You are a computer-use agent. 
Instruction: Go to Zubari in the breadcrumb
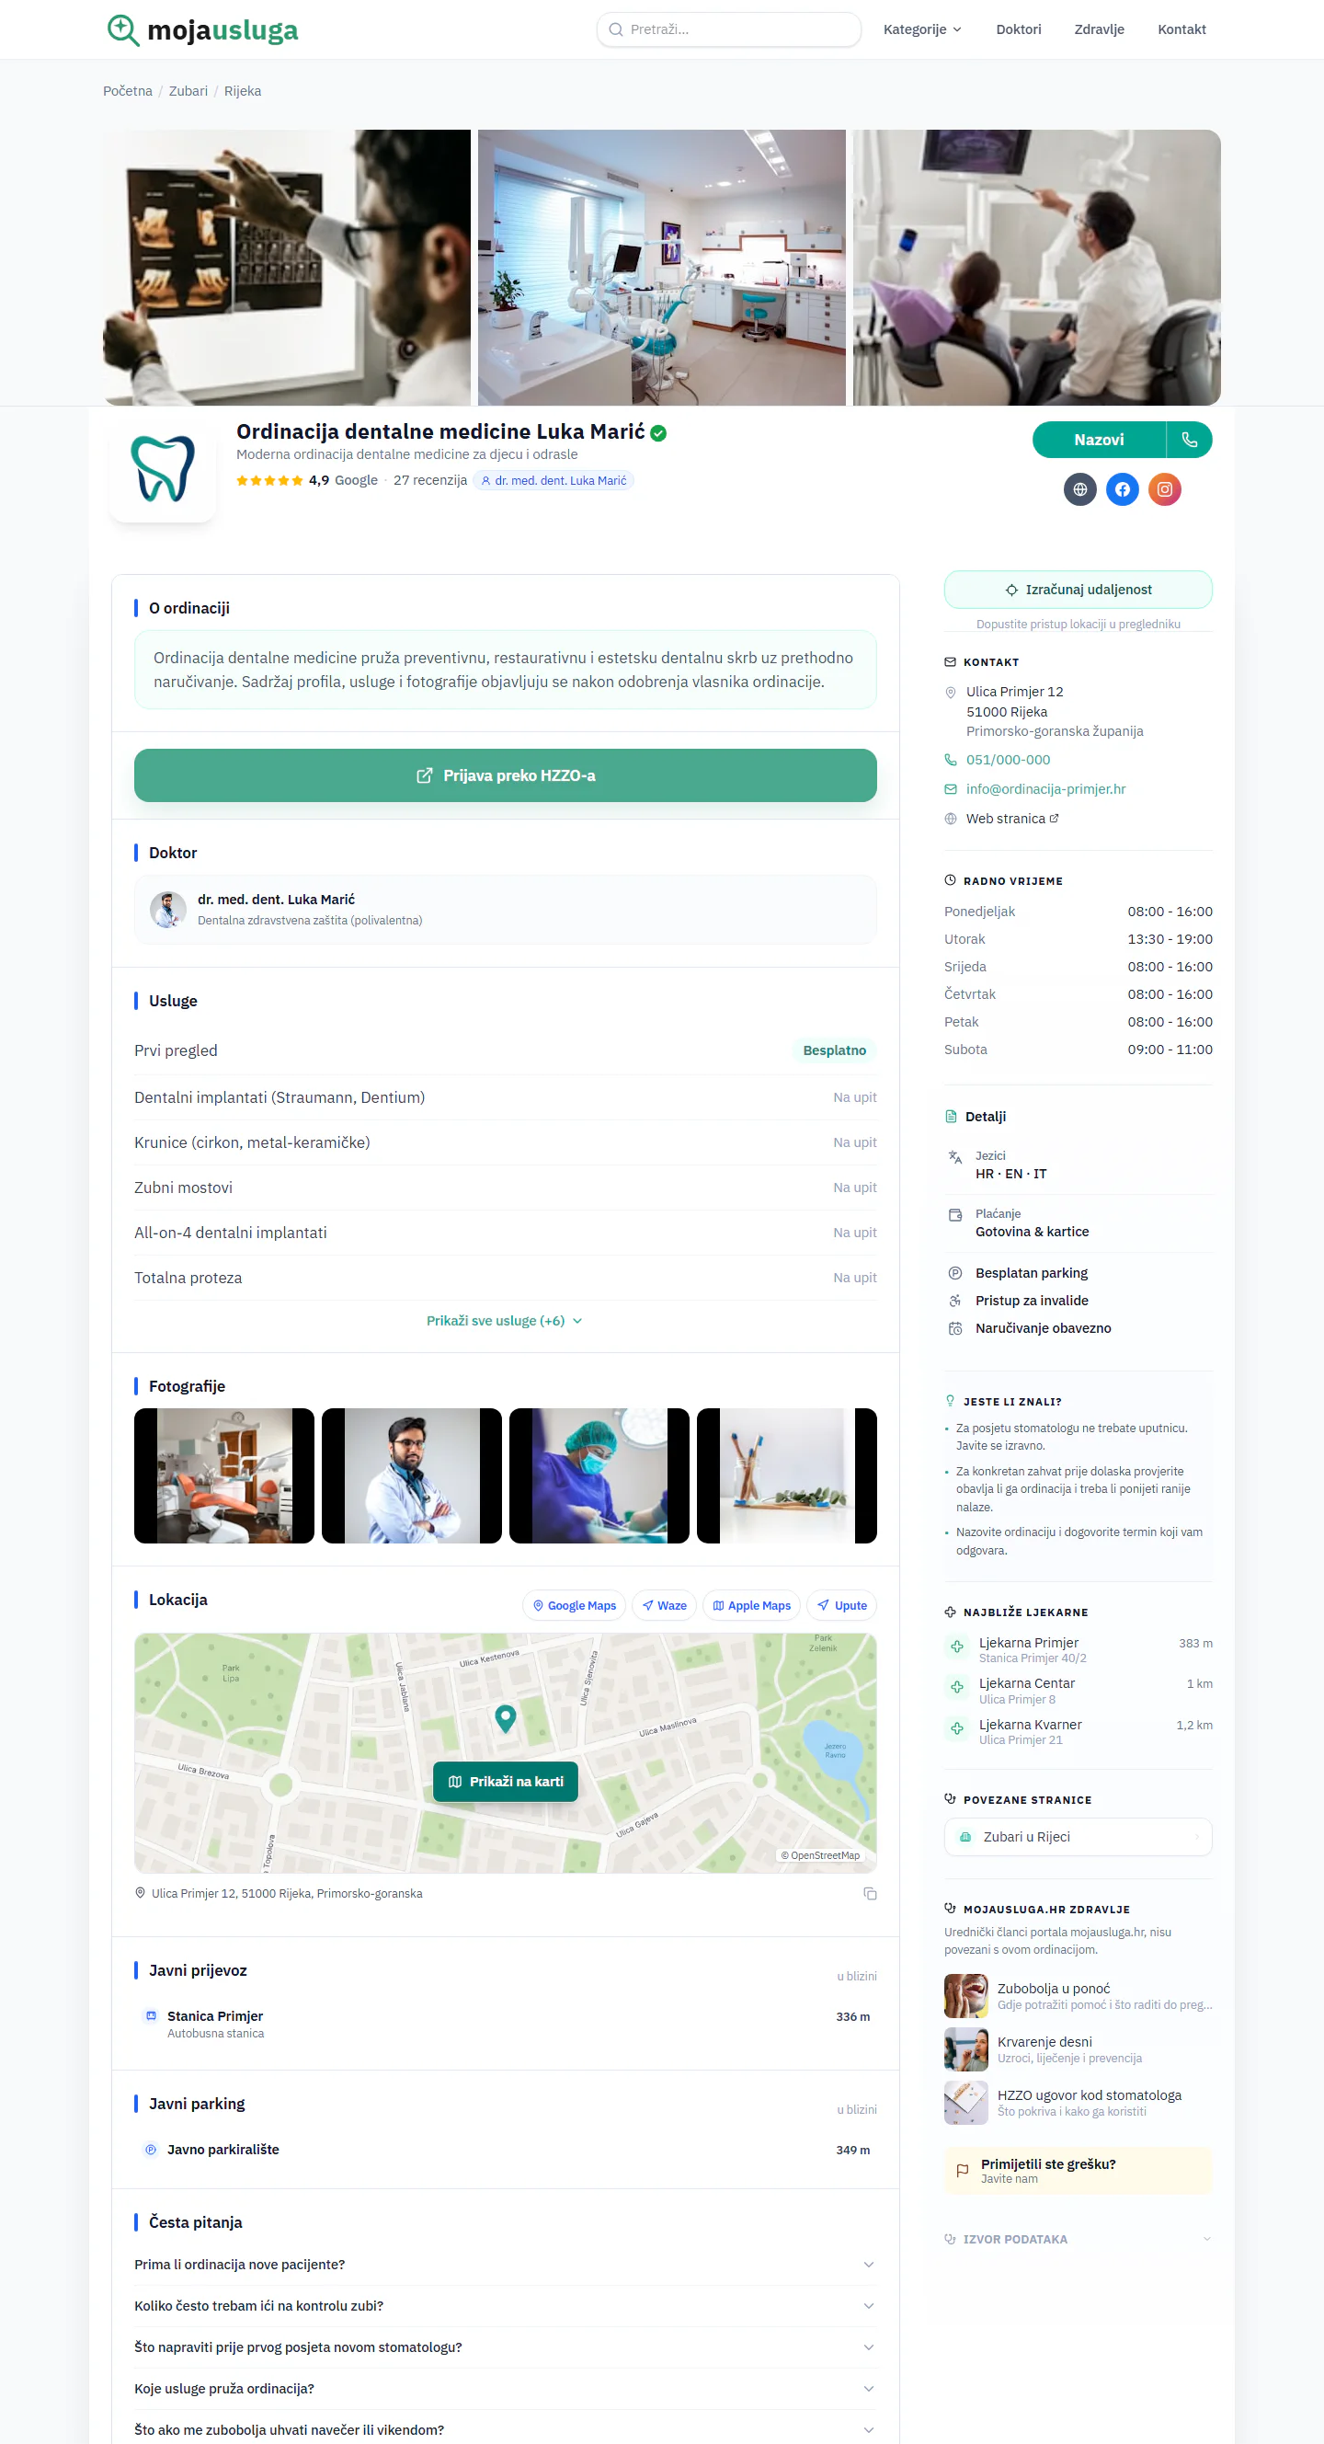click(188, 91)
